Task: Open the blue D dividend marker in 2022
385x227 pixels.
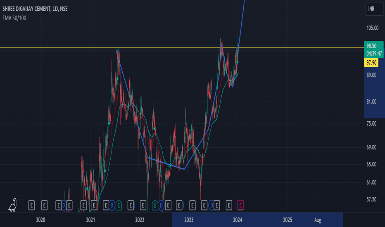Action: 161,205
